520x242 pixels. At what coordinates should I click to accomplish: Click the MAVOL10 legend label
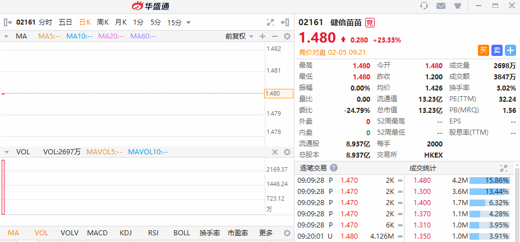148,152
